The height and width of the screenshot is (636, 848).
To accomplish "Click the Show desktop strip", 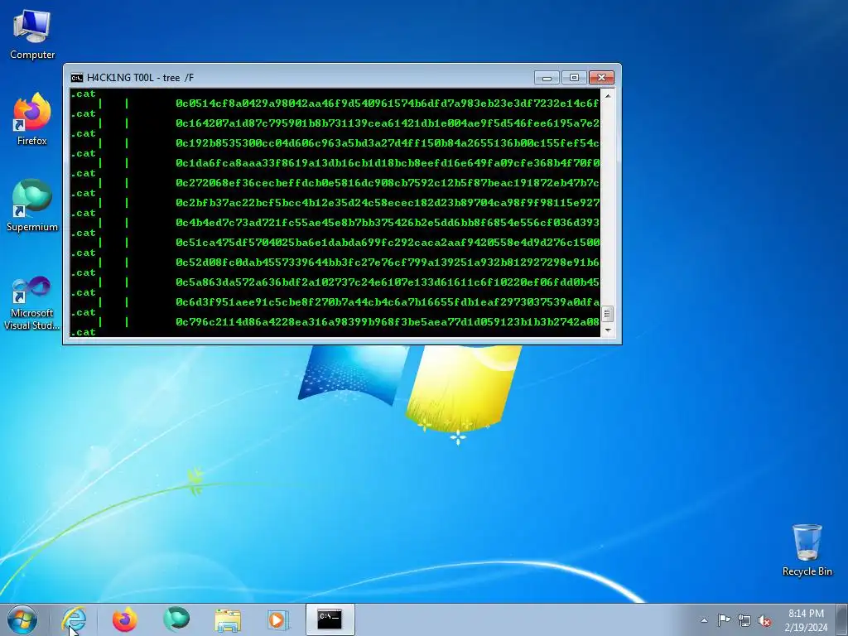I will pos(842,619).
